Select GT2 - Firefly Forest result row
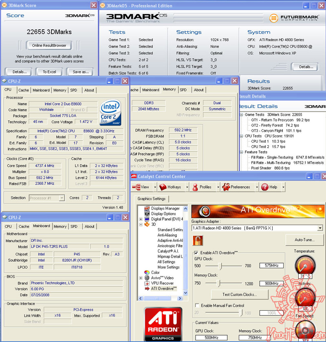326x342 pixels. (x=275, y=126)
